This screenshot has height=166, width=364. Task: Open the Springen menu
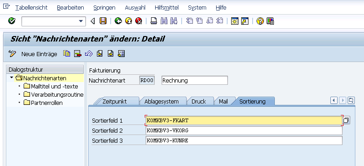[105, 7]
